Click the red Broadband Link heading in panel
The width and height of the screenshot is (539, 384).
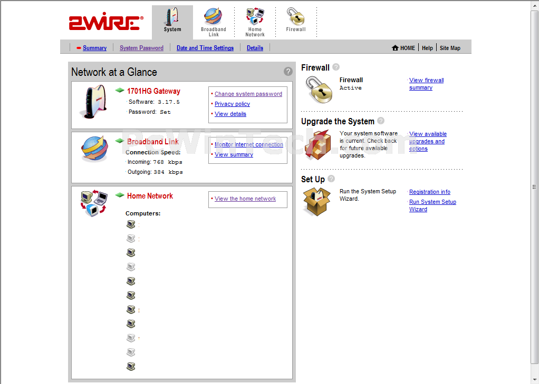153,142
